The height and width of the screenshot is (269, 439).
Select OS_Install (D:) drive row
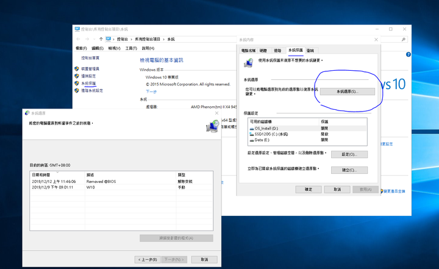point(307,128)
